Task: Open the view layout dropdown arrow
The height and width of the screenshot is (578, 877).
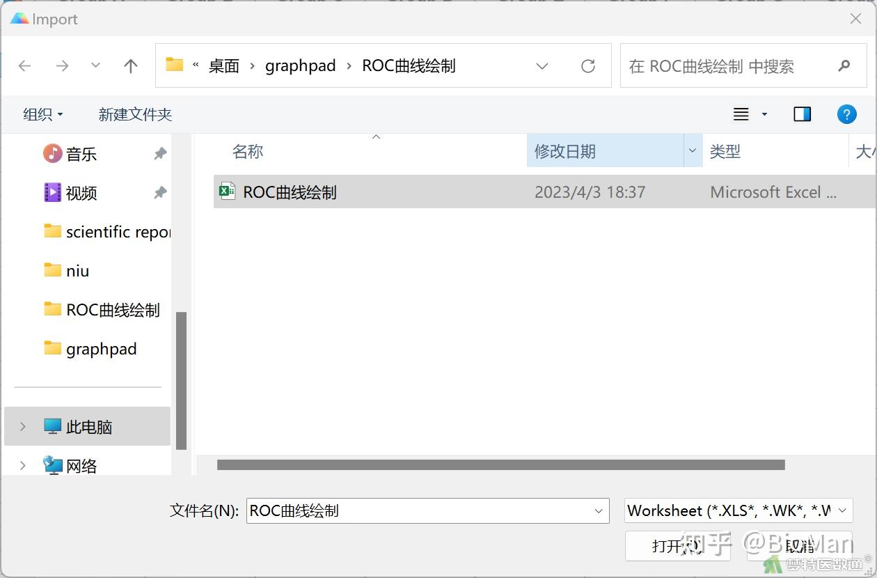Action: click(x=764, y=114)
